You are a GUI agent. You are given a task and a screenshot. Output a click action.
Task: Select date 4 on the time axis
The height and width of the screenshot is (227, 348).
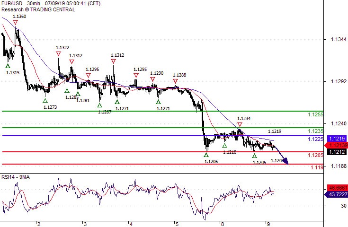131,224
